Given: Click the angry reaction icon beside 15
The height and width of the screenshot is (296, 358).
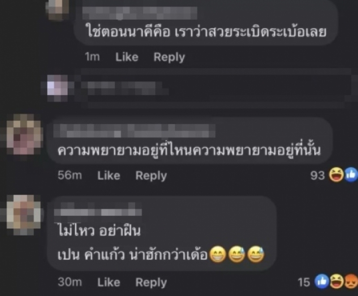Looking at the screenshot, I should tap(351, 282).
